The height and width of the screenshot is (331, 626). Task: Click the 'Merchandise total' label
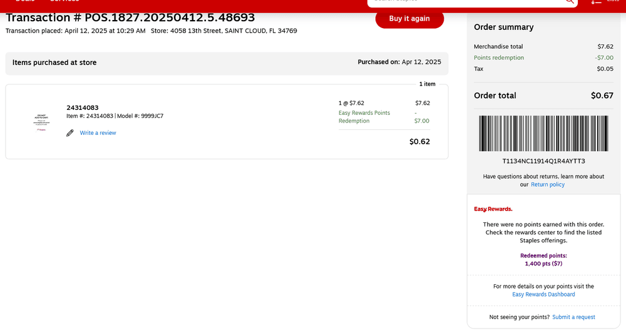click(x=498, y=47)
